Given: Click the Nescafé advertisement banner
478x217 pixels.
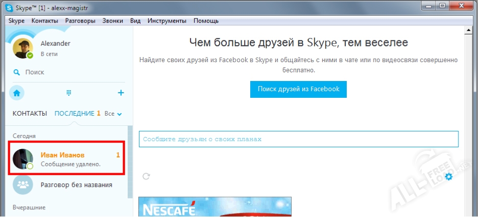Looking at the screenshot, I should pos(215,207).
